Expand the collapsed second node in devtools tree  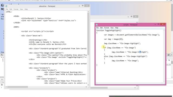coord(3,59)
